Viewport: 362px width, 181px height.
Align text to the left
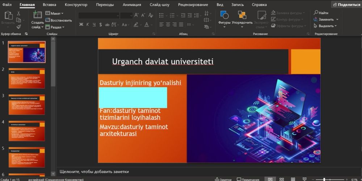tap(161, 25)
